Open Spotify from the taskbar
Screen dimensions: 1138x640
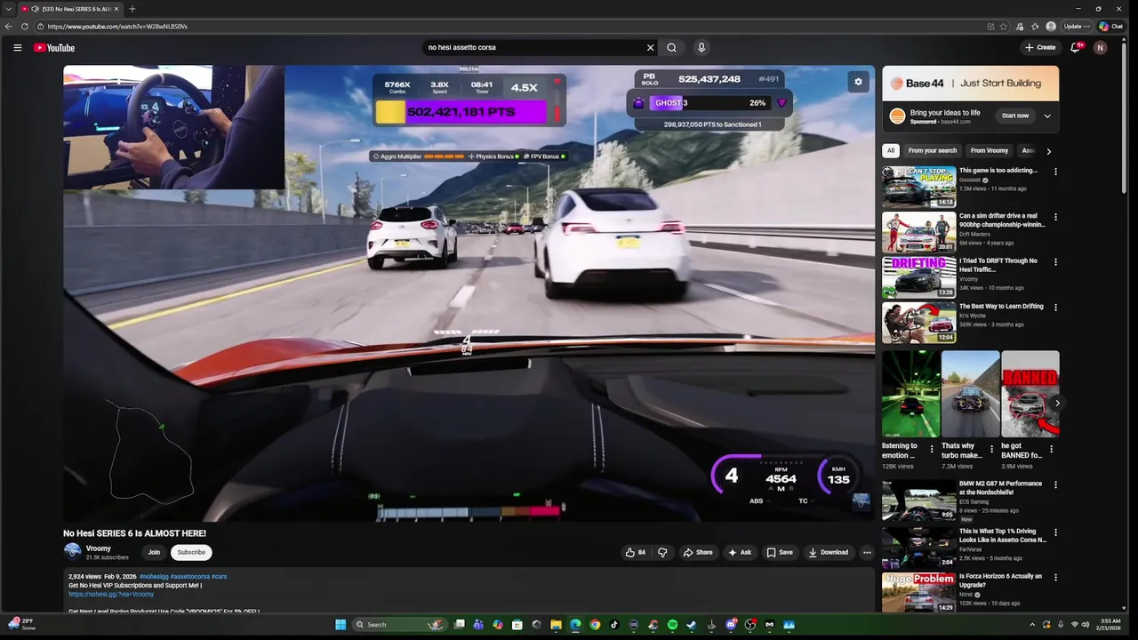(x=672, y=625)
